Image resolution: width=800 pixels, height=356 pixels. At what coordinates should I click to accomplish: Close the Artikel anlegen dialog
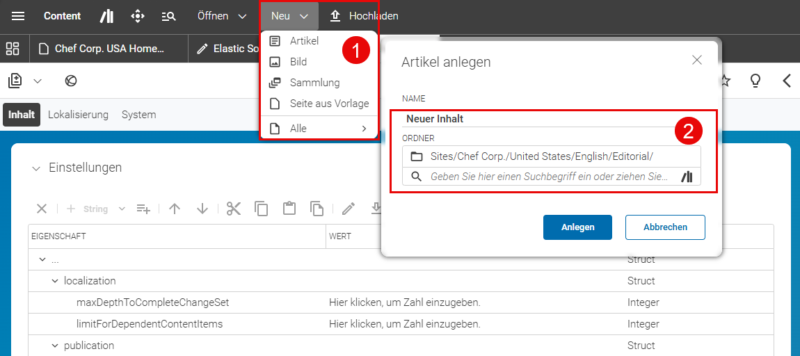(x=697, y=60)
